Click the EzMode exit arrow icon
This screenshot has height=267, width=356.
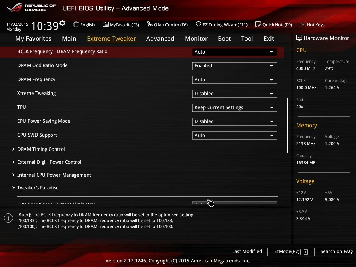click(x=304, y=252)
